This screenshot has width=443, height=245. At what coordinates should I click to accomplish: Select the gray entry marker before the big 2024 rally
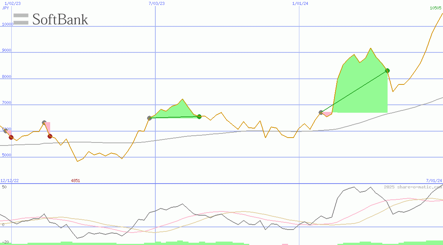tap(321, 112)
